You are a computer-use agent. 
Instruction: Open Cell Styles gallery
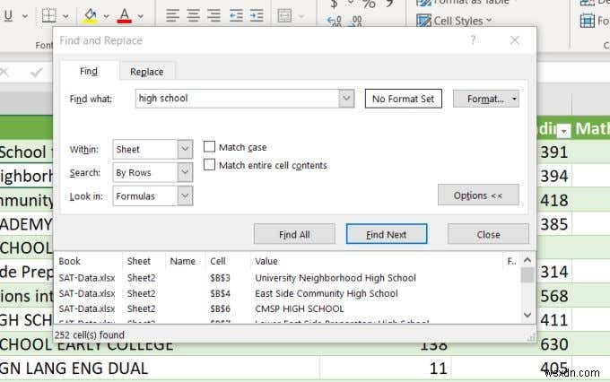(454, 21)
